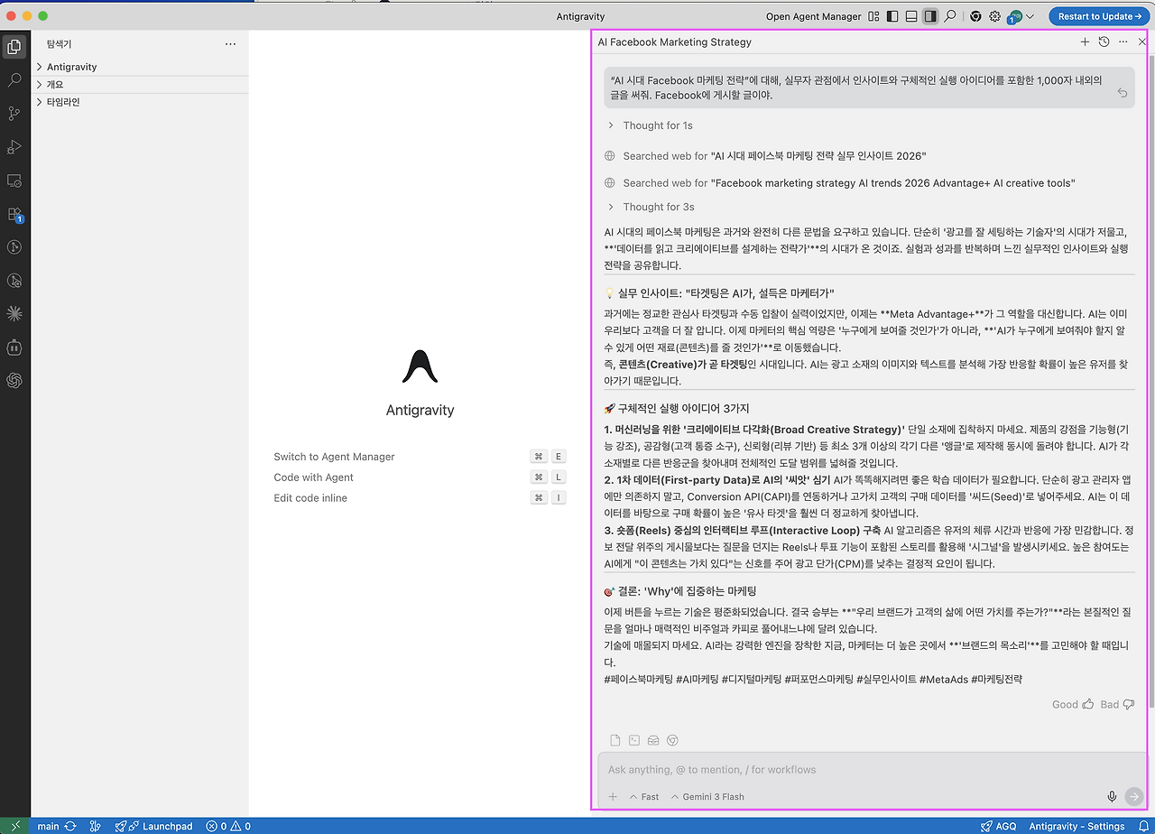Click the errors and warnings counter in the status bar
1155x834 pixels.
pos(228,826)
